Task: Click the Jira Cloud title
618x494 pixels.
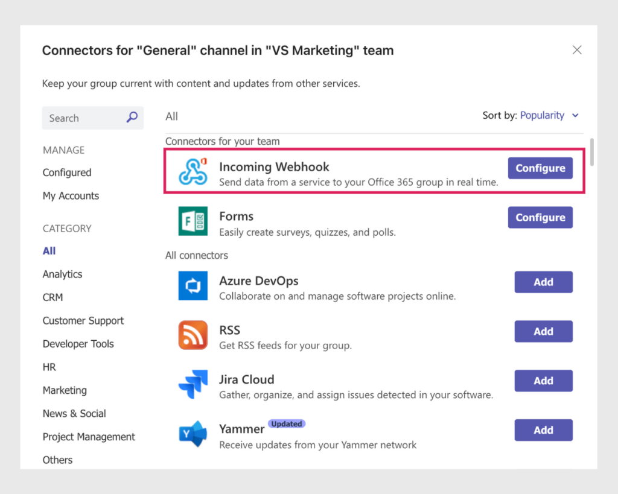Action: (x=247, y=379)
